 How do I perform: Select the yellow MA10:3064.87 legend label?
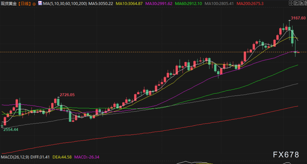pyautogui.click(x=129, y=4)
